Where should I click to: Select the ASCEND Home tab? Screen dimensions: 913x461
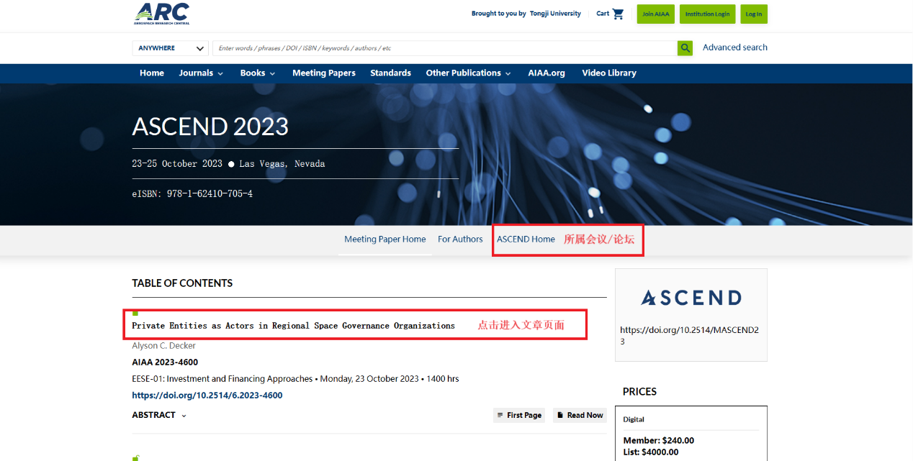(526, 239)
